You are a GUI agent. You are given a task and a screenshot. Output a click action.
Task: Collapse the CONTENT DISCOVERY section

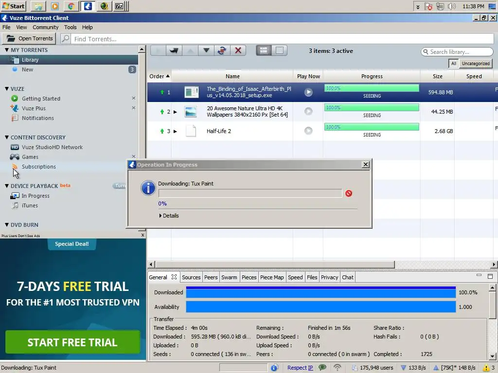[x=7, y=137]
